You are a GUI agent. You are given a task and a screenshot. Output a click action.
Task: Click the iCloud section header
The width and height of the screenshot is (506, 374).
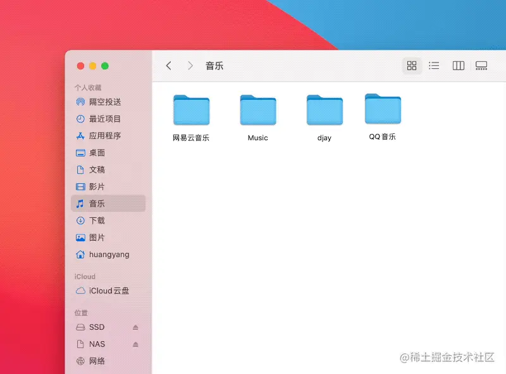click(85, 277)
